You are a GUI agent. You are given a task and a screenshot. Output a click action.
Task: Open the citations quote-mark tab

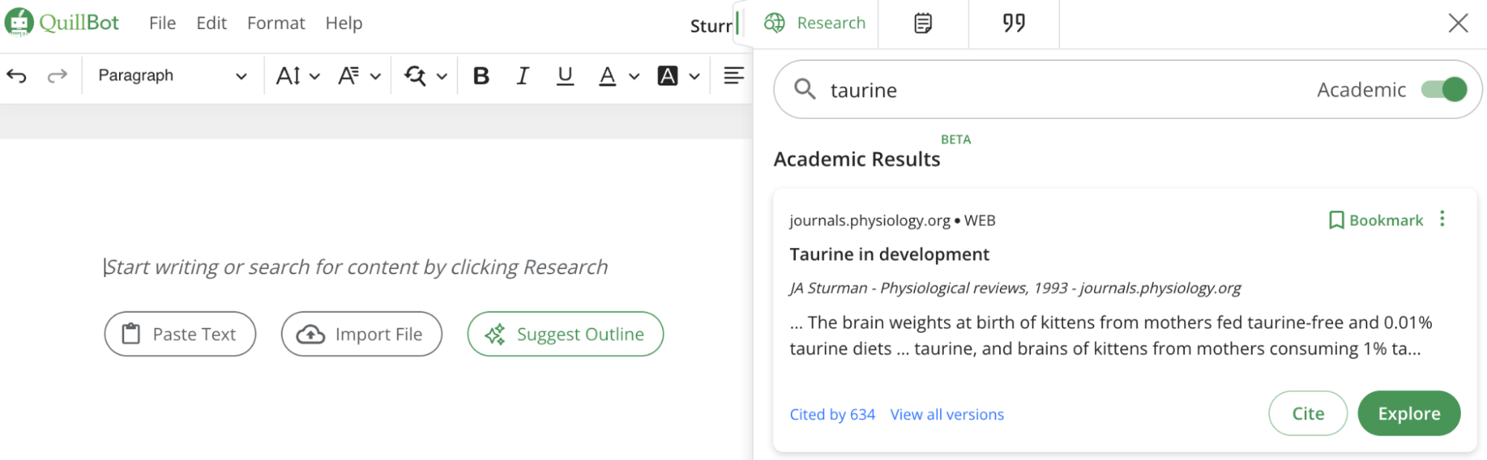[1013, 24]
